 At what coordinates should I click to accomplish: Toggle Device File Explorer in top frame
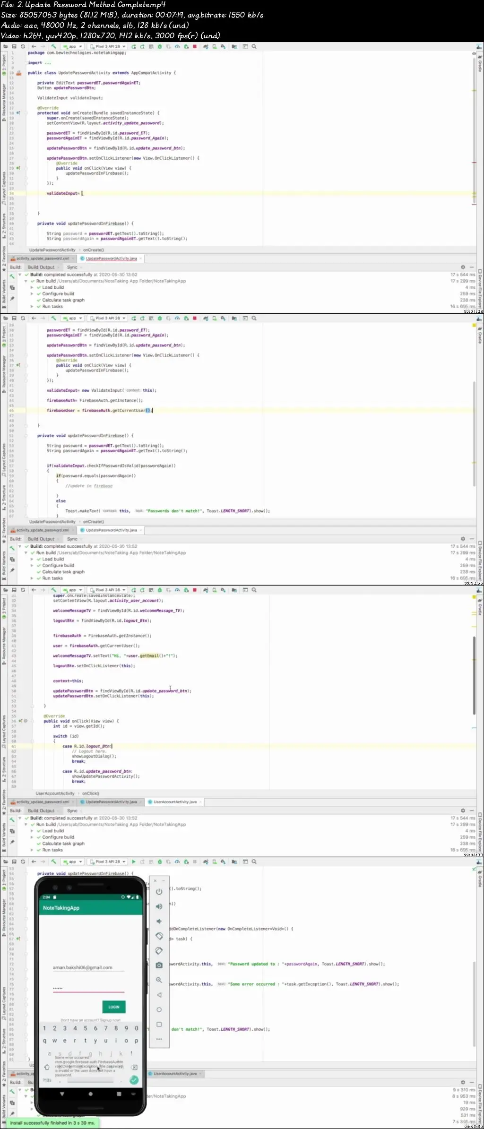click(480, 289)
